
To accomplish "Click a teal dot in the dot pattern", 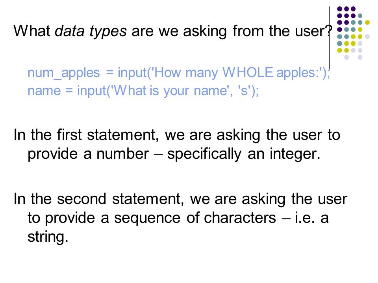I will click(360, 16).
